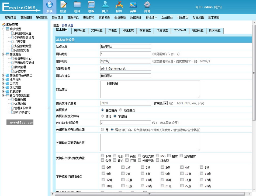
Task: Open the 增加信息 menu item
Action: pyautogui.click(x=11, y=17)
